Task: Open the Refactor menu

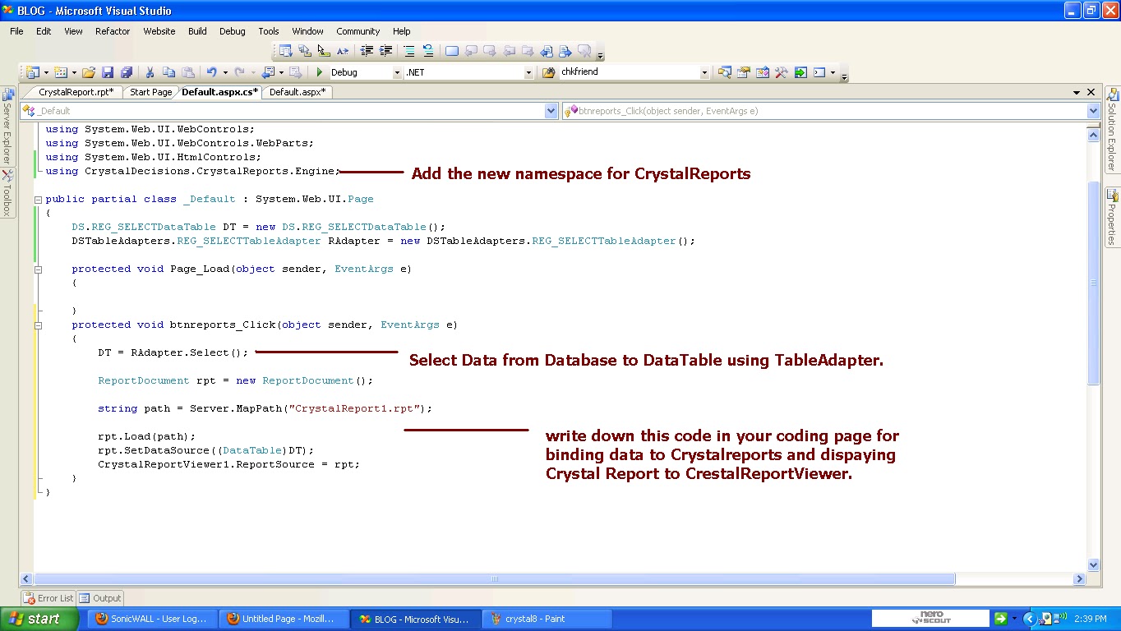Action: (x=113, y=31)
